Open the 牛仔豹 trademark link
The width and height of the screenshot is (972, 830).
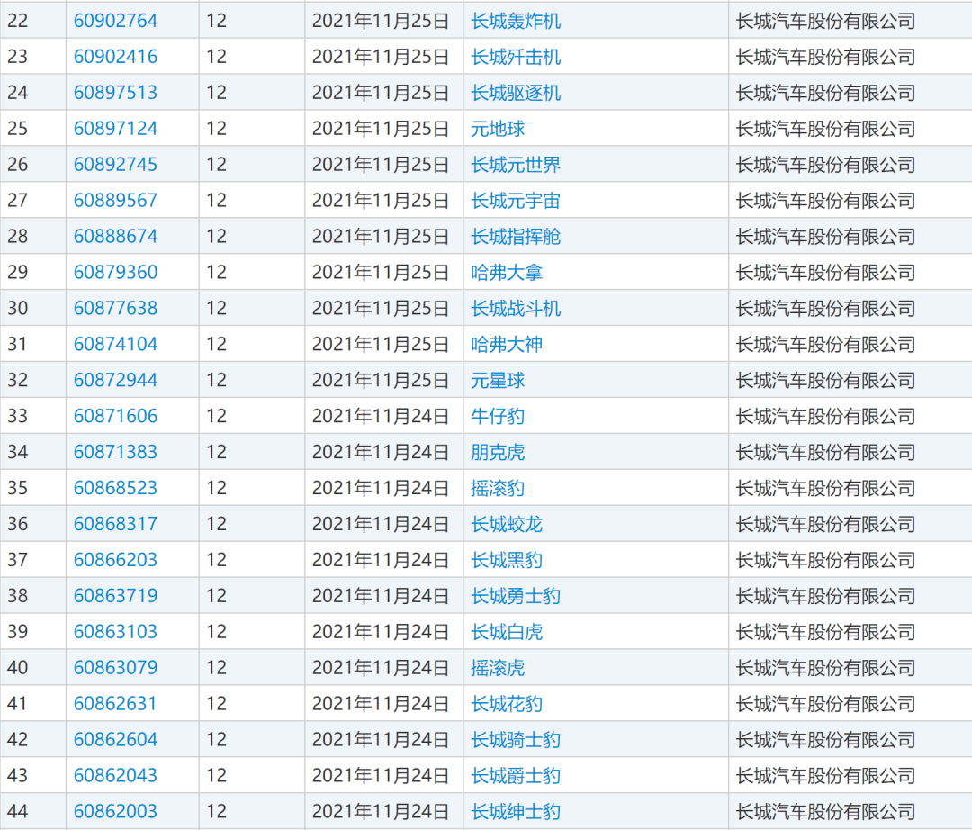(498, 416)
